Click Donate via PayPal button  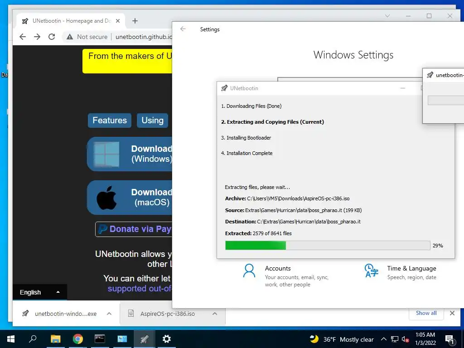pyautogui.click(x=134, y=229)
